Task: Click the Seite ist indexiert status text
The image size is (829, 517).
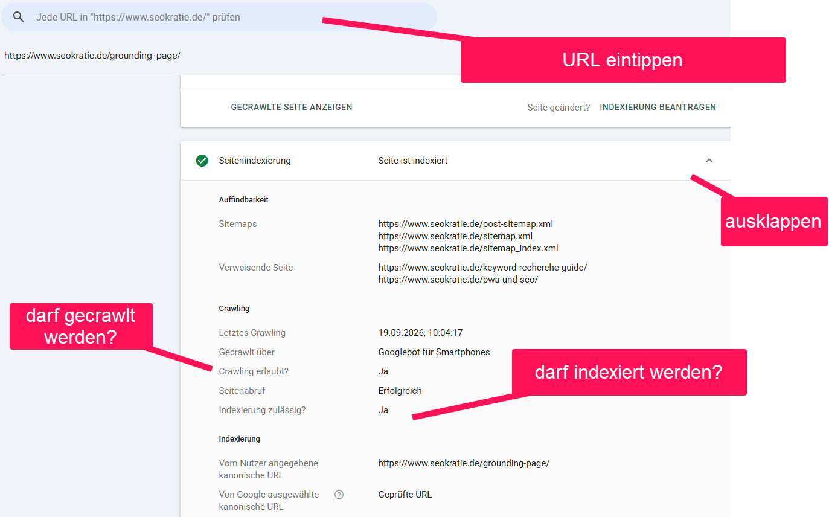Action: pos(413,161)
